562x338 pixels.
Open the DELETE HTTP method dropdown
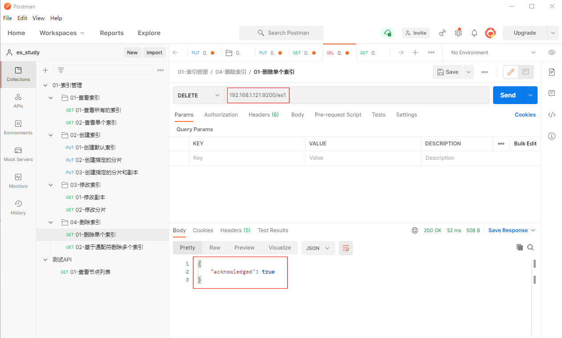pos(198,95)
